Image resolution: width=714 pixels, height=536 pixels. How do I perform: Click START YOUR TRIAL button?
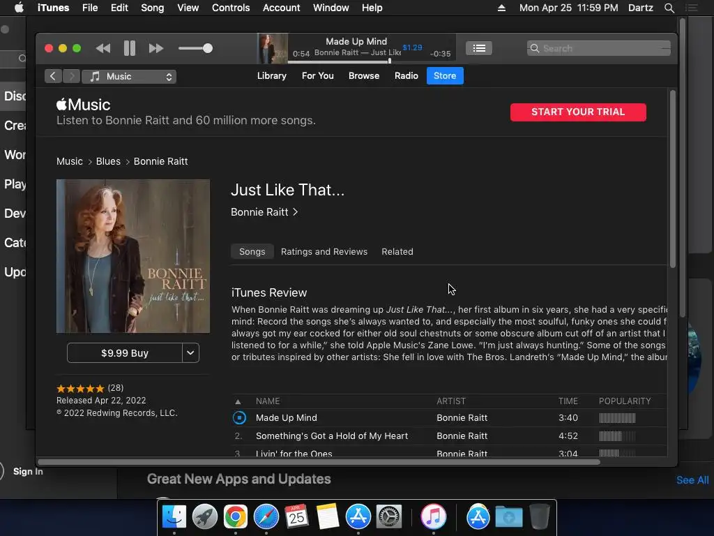(x=578, y=112)
